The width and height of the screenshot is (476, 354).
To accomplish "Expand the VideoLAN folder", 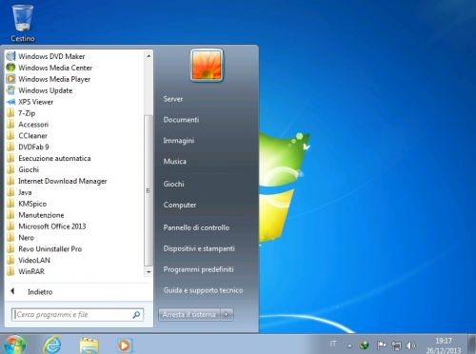I will point(29,260).
